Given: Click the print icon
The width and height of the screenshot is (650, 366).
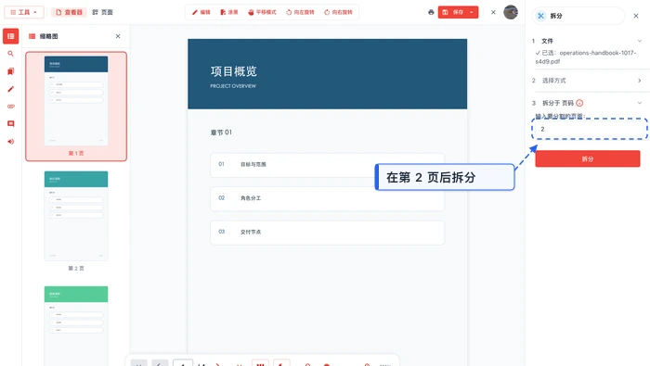Looking at the screenshot, I should 431,12.
